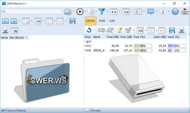Click the Hello speech bubble icon
This screenshot has width=190, height=113.
151,12
